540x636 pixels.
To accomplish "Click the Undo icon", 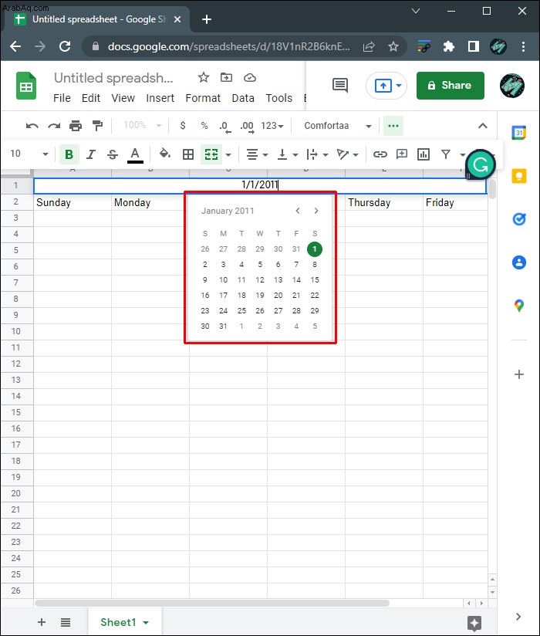I will (32, 126).
